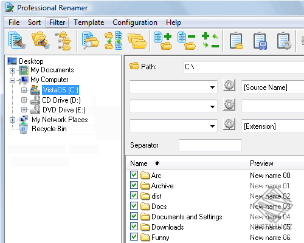Click the folders-to-files transfer arrows icon
Screen dimensions: 304x243
point(113,41)
